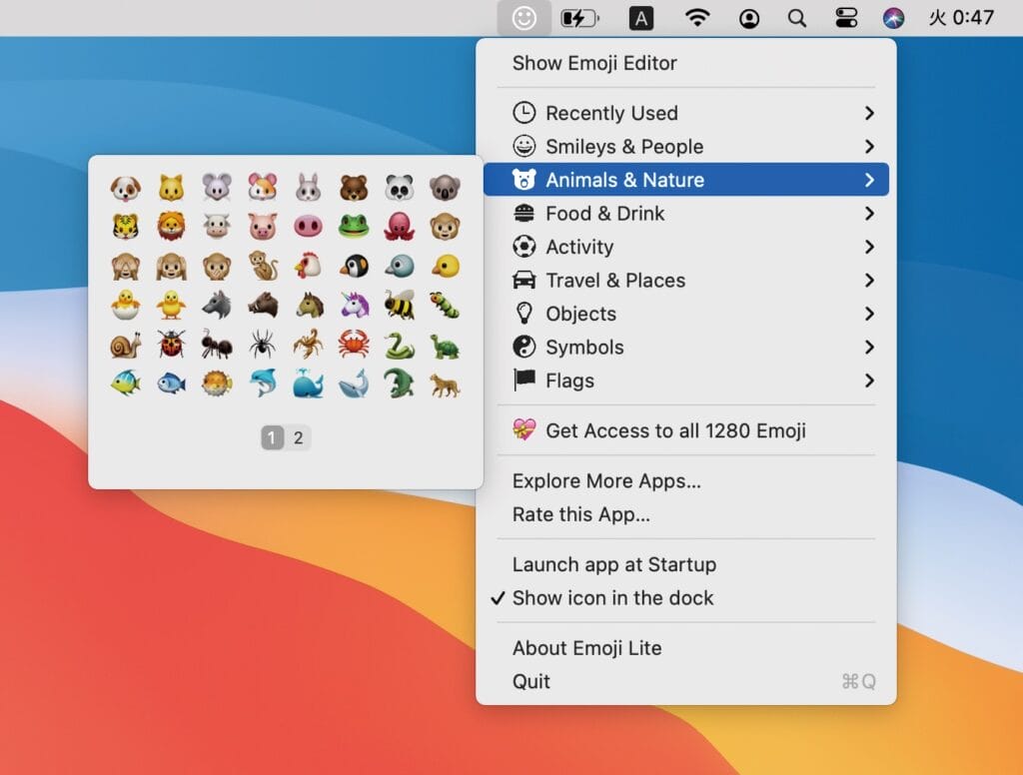Select About Emoji Lite
1023x775 pixels.
586,648
